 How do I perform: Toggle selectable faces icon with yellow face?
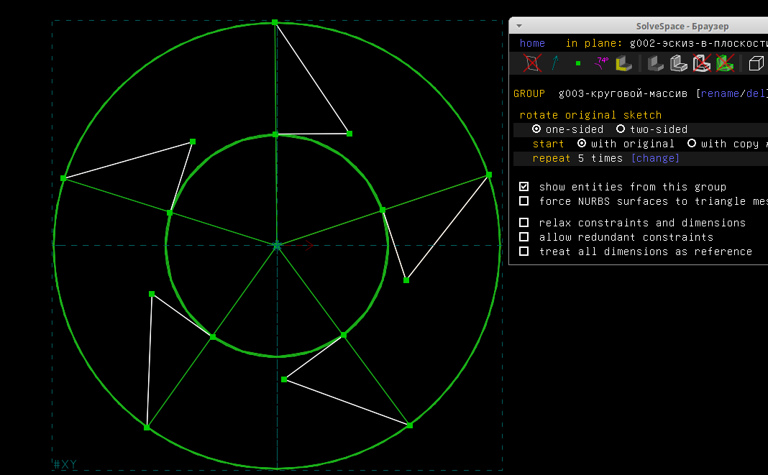click(x=623, y=63)
